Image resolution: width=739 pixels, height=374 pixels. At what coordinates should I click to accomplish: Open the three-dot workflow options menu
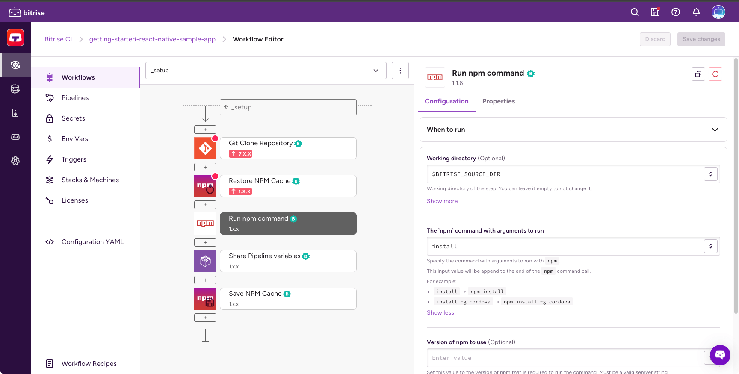pos(400,71)
